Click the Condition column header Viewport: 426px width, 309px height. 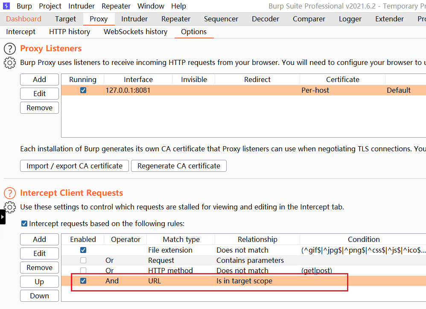pos(364,239)
